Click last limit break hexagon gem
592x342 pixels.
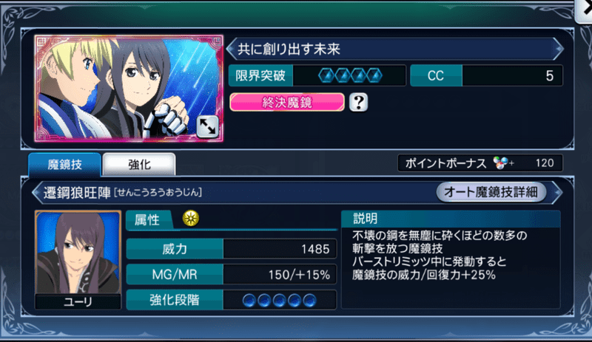pos(374,76)
